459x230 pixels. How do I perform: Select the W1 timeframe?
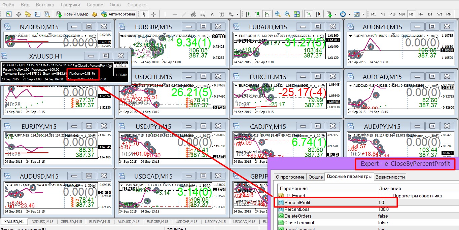(440, 14)
